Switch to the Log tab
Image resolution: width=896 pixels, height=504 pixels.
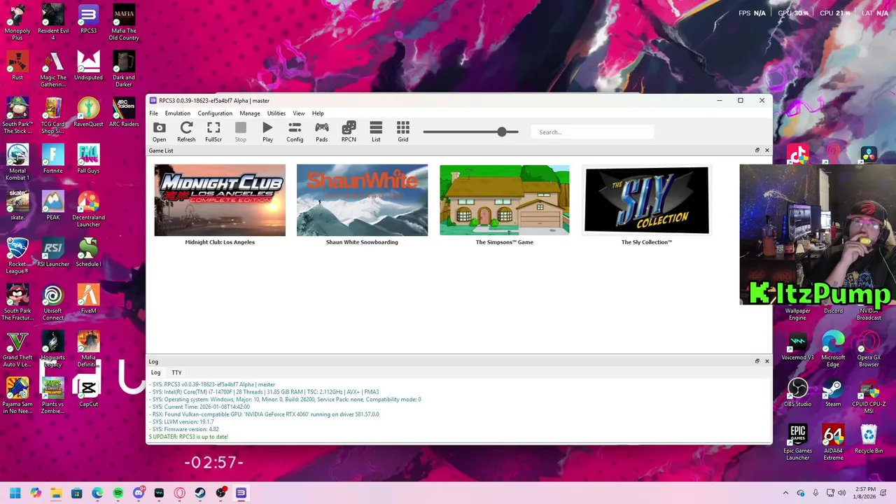pyautogui.click(x=156, y=373)
